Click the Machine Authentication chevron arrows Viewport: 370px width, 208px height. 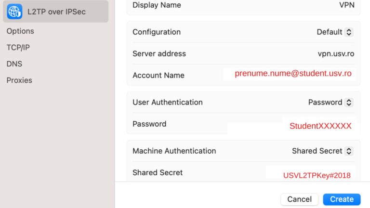(349, 151)
